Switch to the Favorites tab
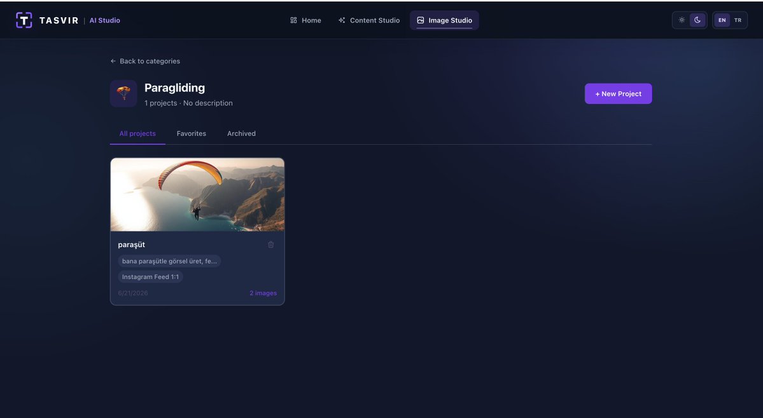The image size is (763, 418). click(x=192, y=133)
